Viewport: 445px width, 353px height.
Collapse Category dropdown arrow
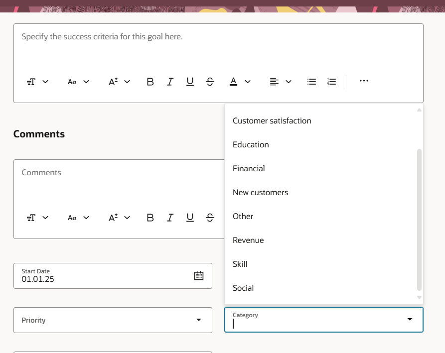point(410,319)
